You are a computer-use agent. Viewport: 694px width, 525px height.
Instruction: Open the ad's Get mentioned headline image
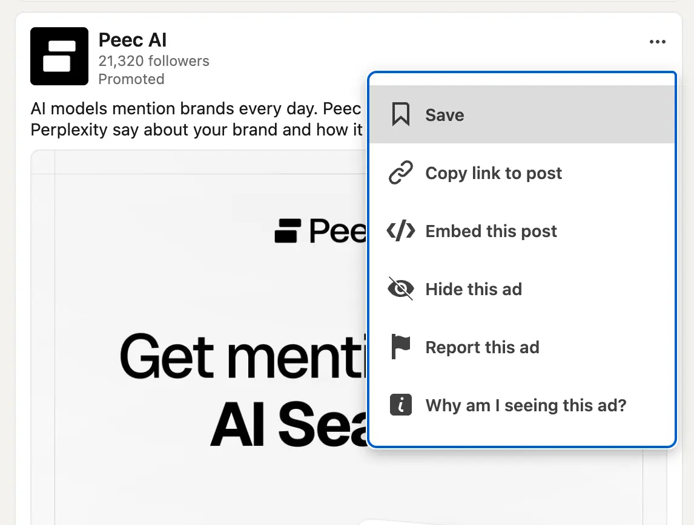242,375
